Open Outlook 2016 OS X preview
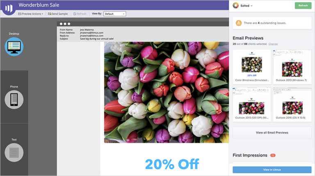Image resolution: width=315 pixels, height=176 pixels. coord(292,105)
